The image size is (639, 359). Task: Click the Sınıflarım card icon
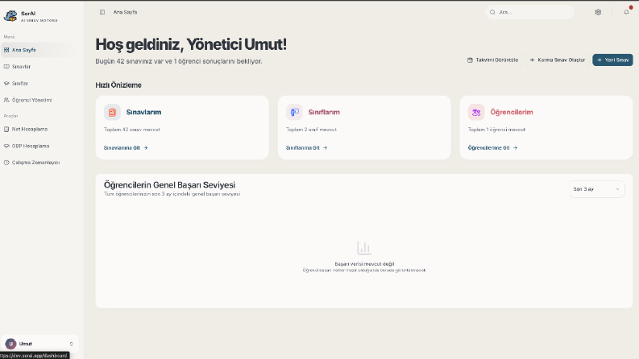294,113
